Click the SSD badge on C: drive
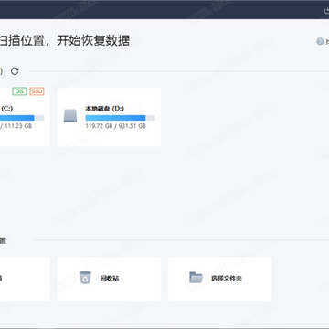 coord(37,91)
